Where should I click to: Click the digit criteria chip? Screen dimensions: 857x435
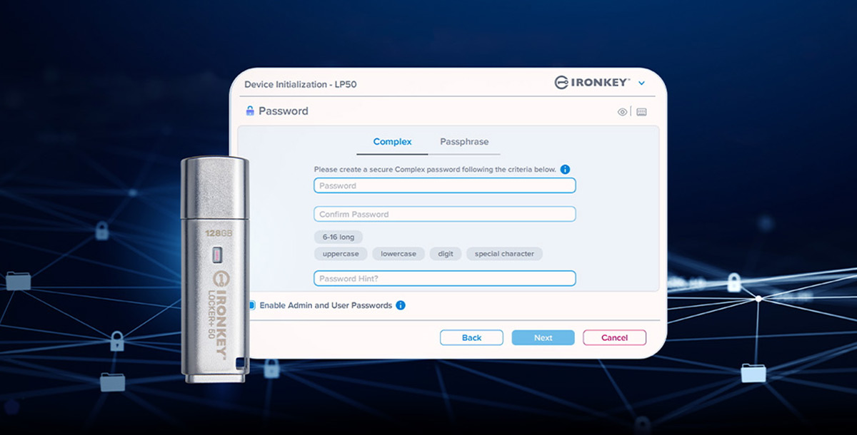(446, 254)
